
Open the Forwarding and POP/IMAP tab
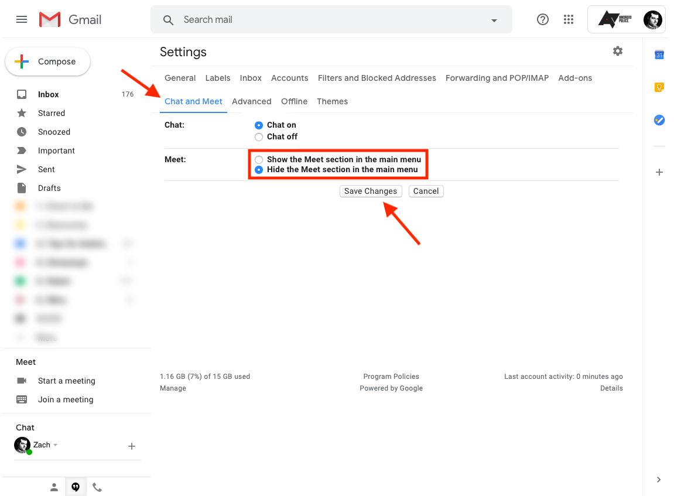pyautogui.click(x=497, y=78)
